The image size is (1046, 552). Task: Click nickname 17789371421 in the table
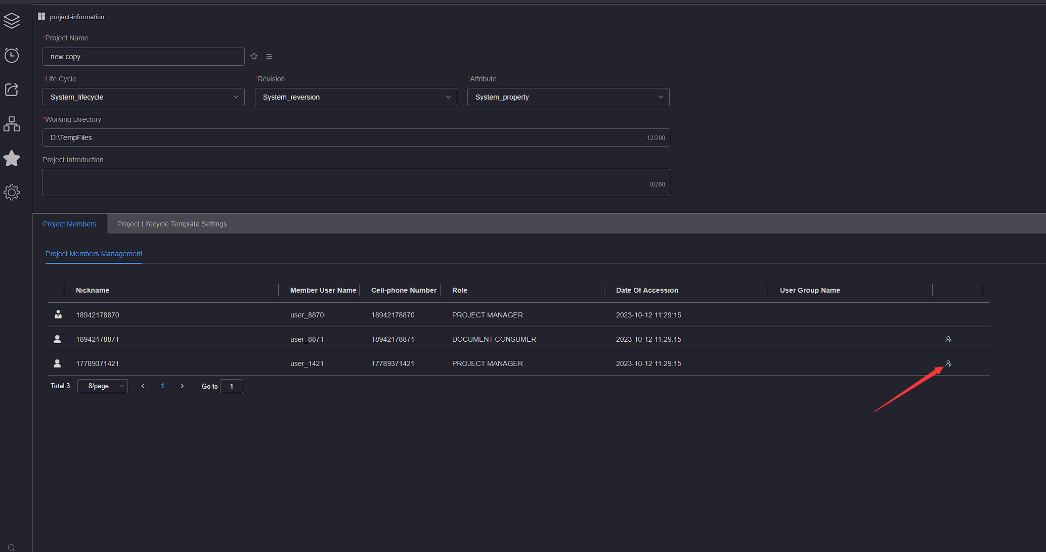coord(98,363)
